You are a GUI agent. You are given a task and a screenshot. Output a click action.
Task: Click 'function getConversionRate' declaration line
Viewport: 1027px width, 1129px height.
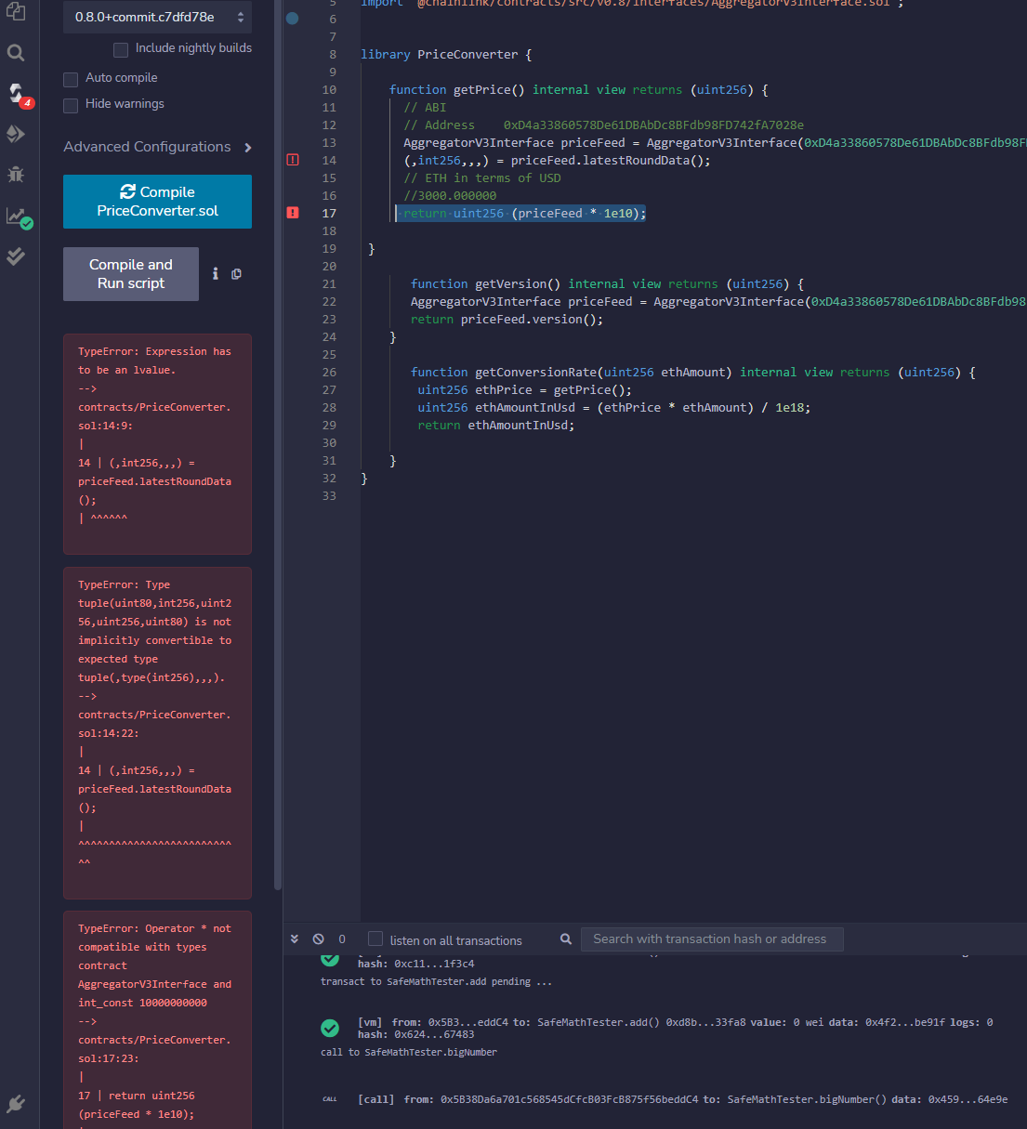pos(692,372)
